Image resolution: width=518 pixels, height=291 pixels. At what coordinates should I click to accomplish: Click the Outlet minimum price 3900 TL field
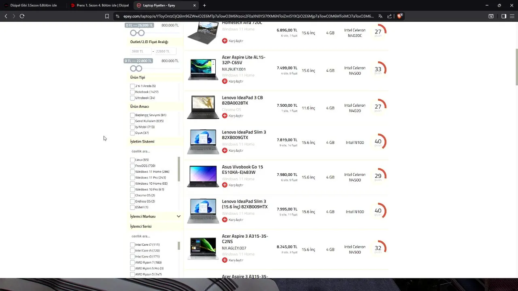point(140,51)
